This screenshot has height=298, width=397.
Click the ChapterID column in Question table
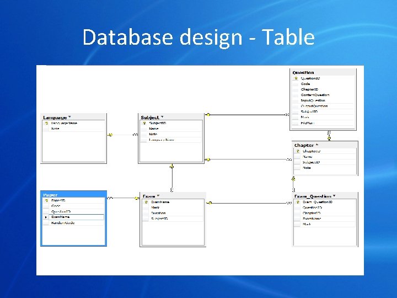[x=323, y=89]
